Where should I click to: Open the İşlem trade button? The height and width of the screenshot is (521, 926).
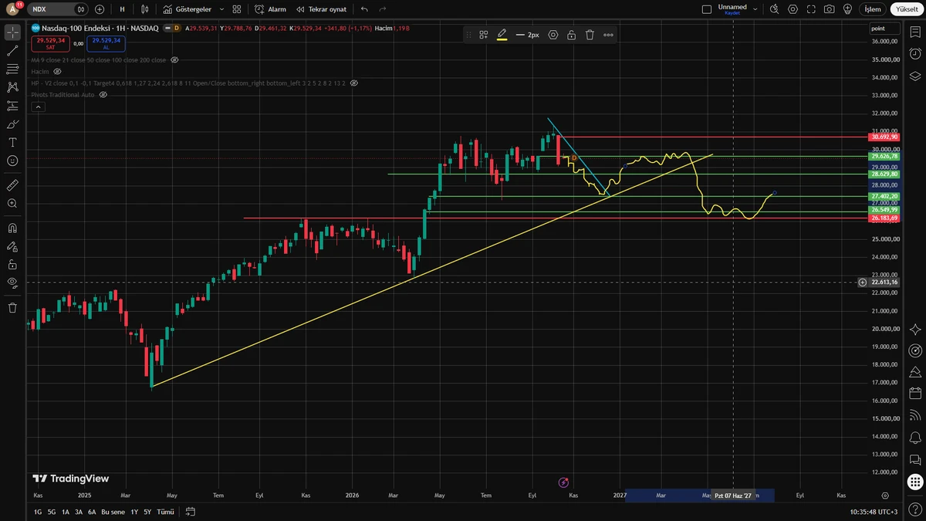coord(872,9)
